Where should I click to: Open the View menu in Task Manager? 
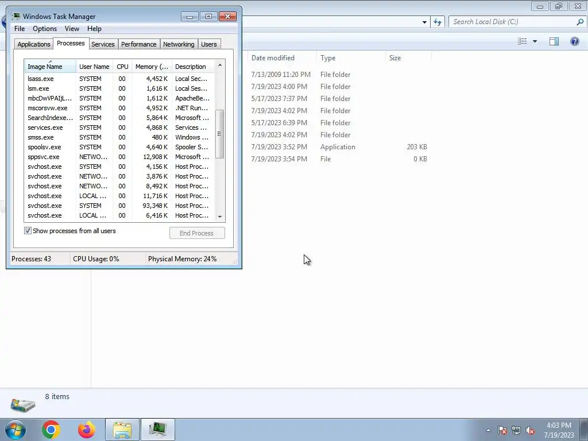point(72,29)
